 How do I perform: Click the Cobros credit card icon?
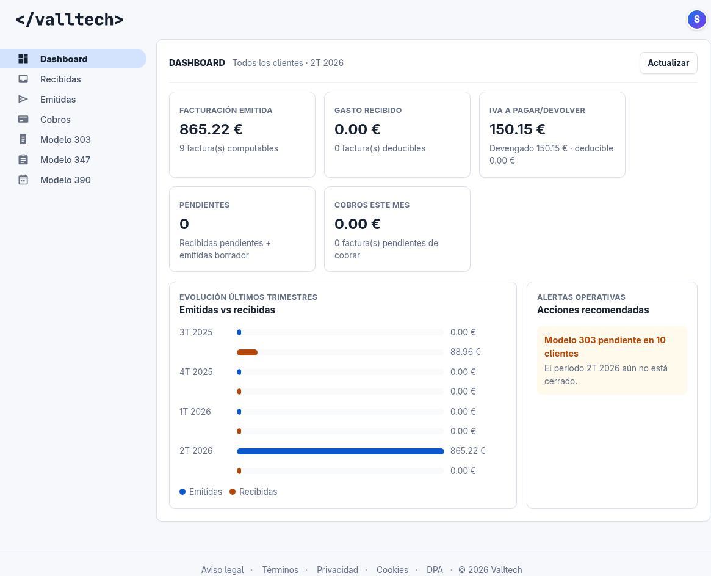pyautogui.click(x=23, y=119)
